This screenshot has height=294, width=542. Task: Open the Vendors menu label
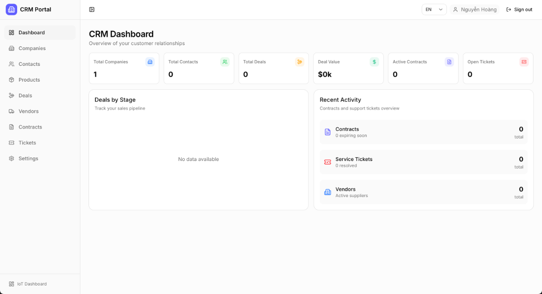click(28, 111)
